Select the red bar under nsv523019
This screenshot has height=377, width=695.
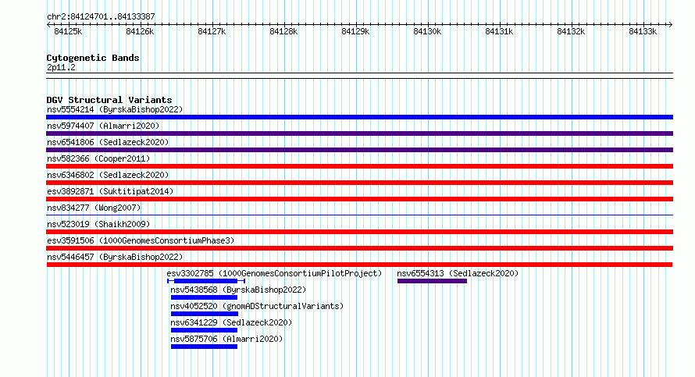click(359, 232)
